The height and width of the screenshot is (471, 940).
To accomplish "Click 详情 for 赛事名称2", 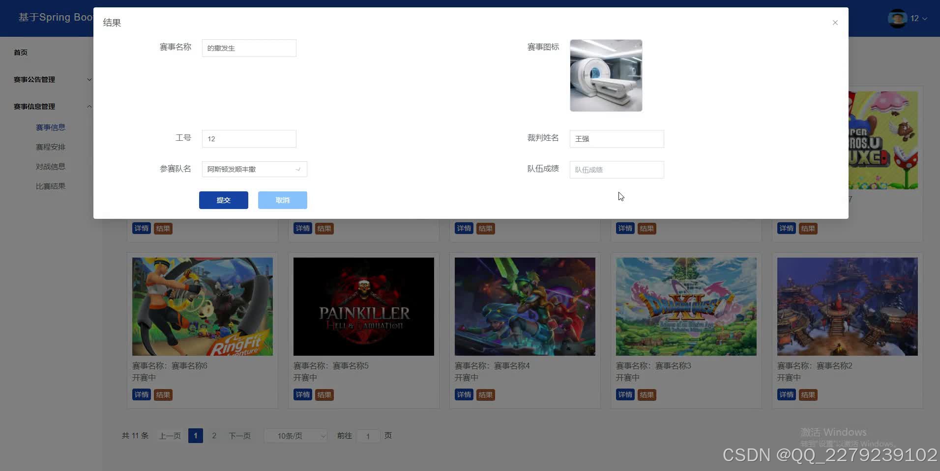I will [x=787, y=394].
